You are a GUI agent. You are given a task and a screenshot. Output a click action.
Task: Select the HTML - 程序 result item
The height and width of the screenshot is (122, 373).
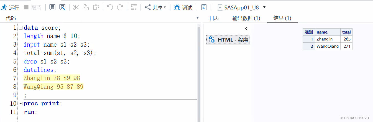click(228, 40)
